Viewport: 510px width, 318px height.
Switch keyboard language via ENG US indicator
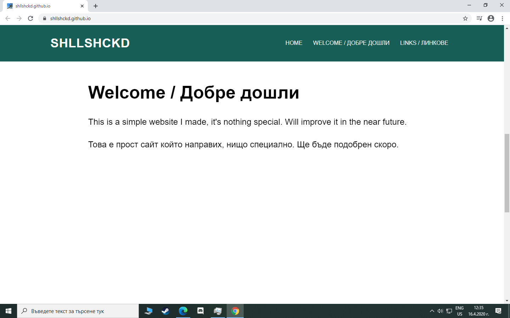click(x=460, y=311)
